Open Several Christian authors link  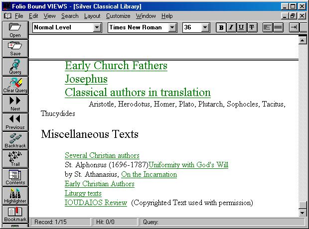(x=102, y=155)
